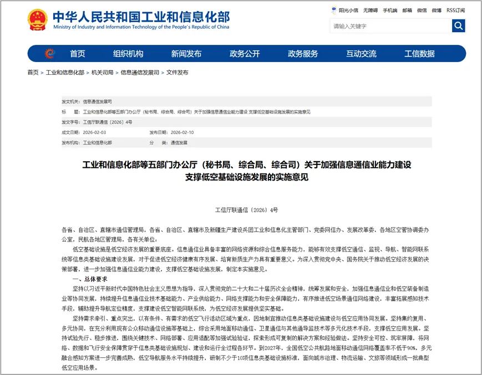Select 首页 in the navigation bar
Image resolution: width=482 pixels, height=375 pixels.
coord(77,54)
